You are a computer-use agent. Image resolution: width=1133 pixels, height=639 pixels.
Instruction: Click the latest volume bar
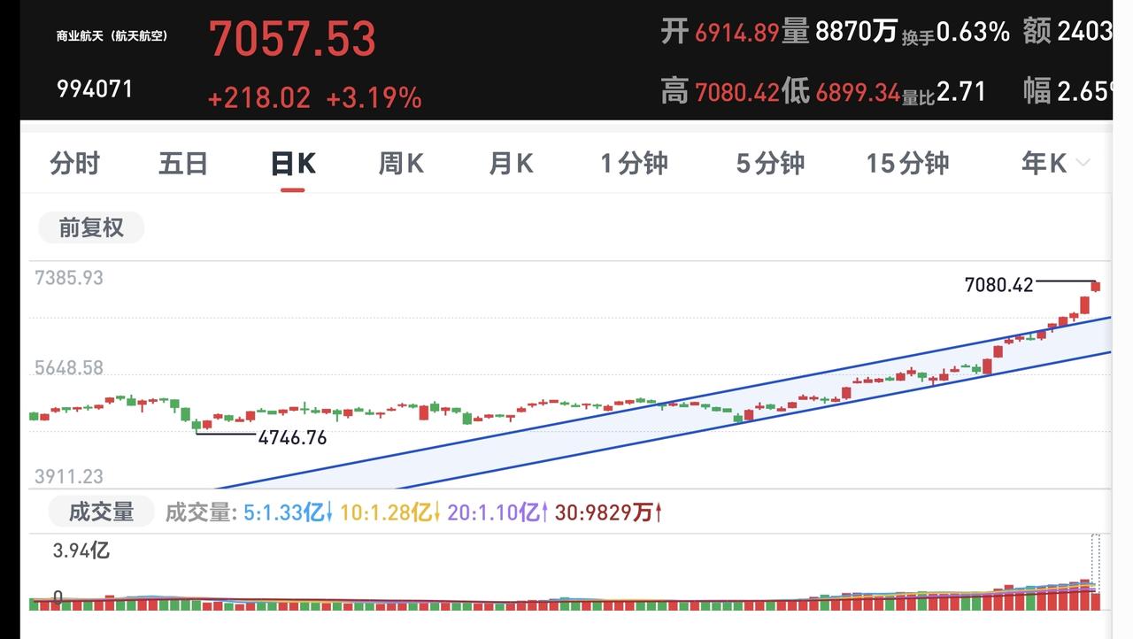(1096, 602)
